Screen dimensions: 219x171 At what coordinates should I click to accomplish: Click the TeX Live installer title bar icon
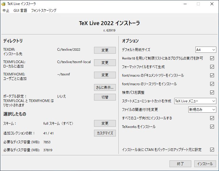pos(3,4)
